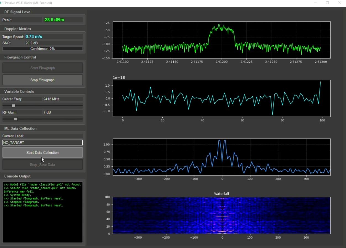
Task: Click the 'RF Gain:' label
Action: click(9, 112)
